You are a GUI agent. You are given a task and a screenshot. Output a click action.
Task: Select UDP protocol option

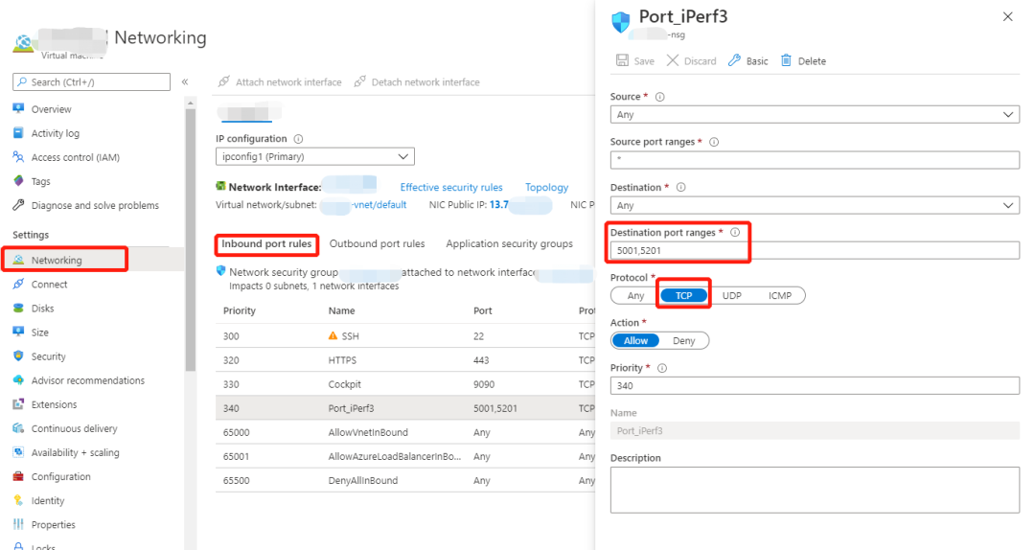tap(731, 295)
